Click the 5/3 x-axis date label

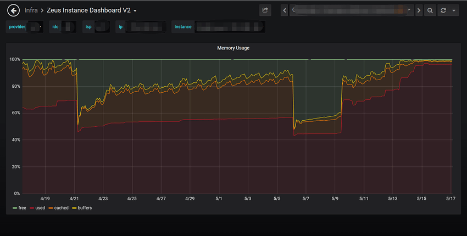pyautogui.click(x=248, y=199)
